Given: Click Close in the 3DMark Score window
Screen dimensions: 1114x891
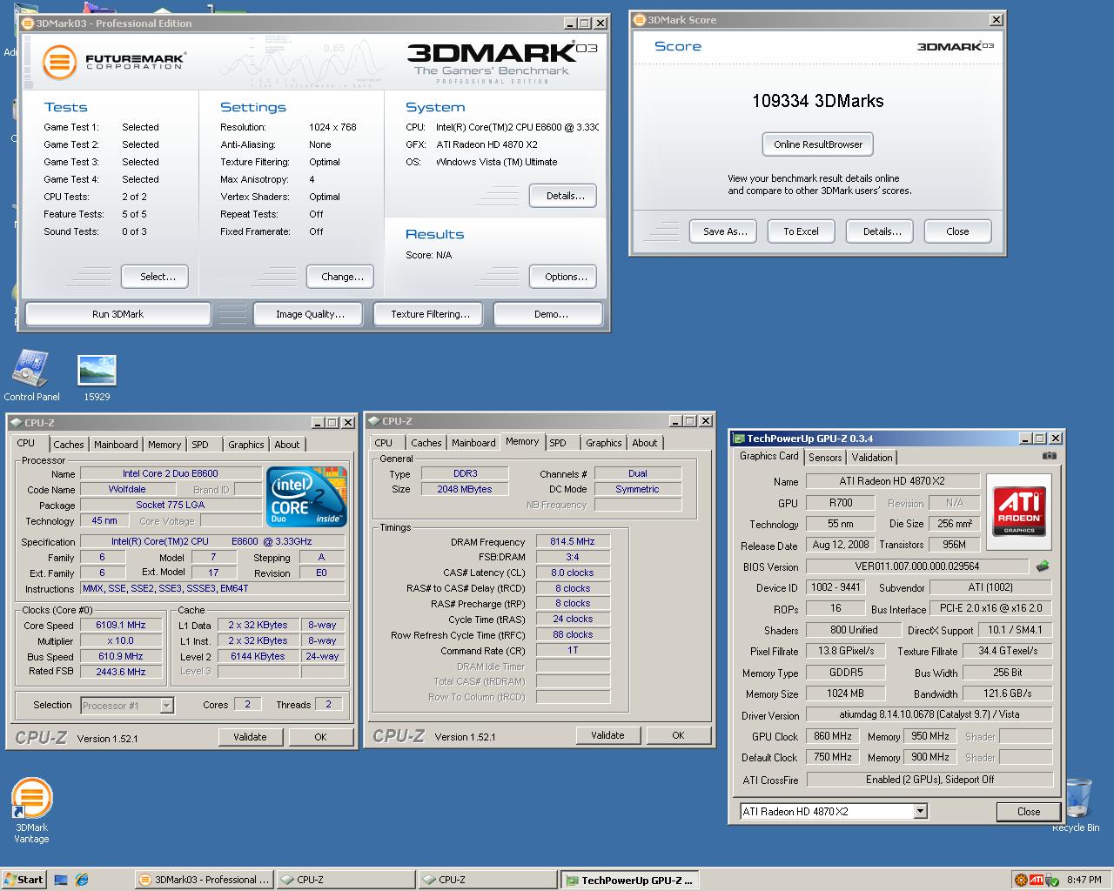Looking at the screenshot, I should coord(957,231).
